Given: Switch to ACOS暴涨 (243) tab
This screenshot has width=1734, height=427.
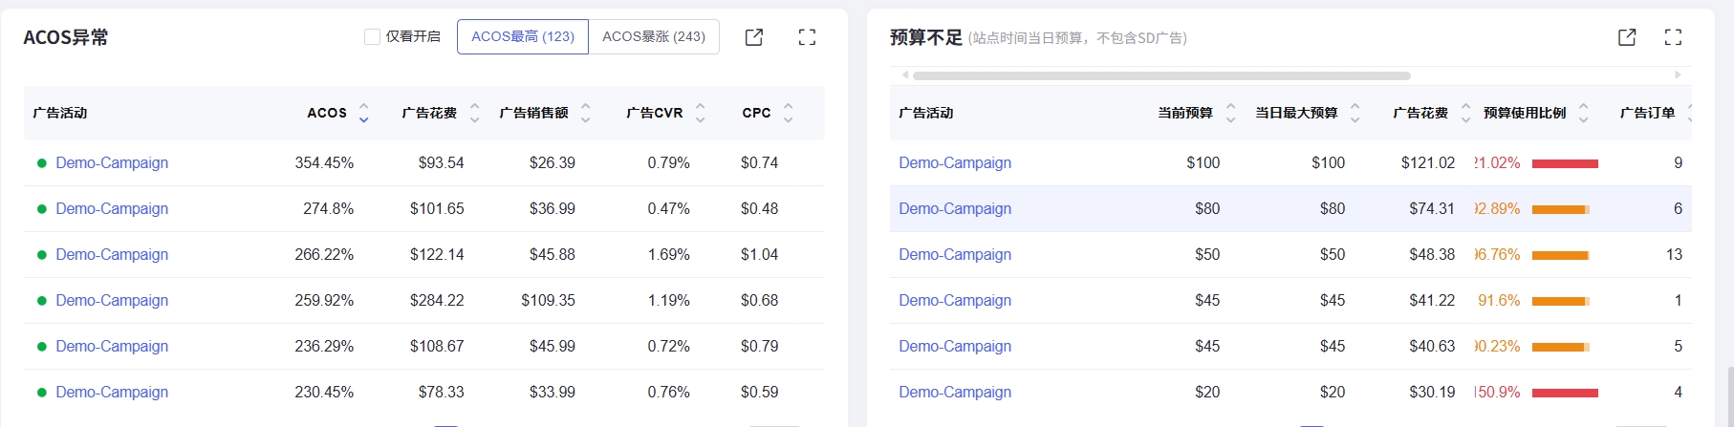Looking at the screenshot, I should (654, 37).
